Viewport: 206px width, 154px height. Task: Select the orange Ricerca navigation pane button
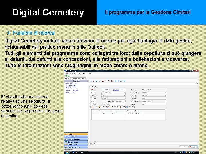tap(76, 134)
